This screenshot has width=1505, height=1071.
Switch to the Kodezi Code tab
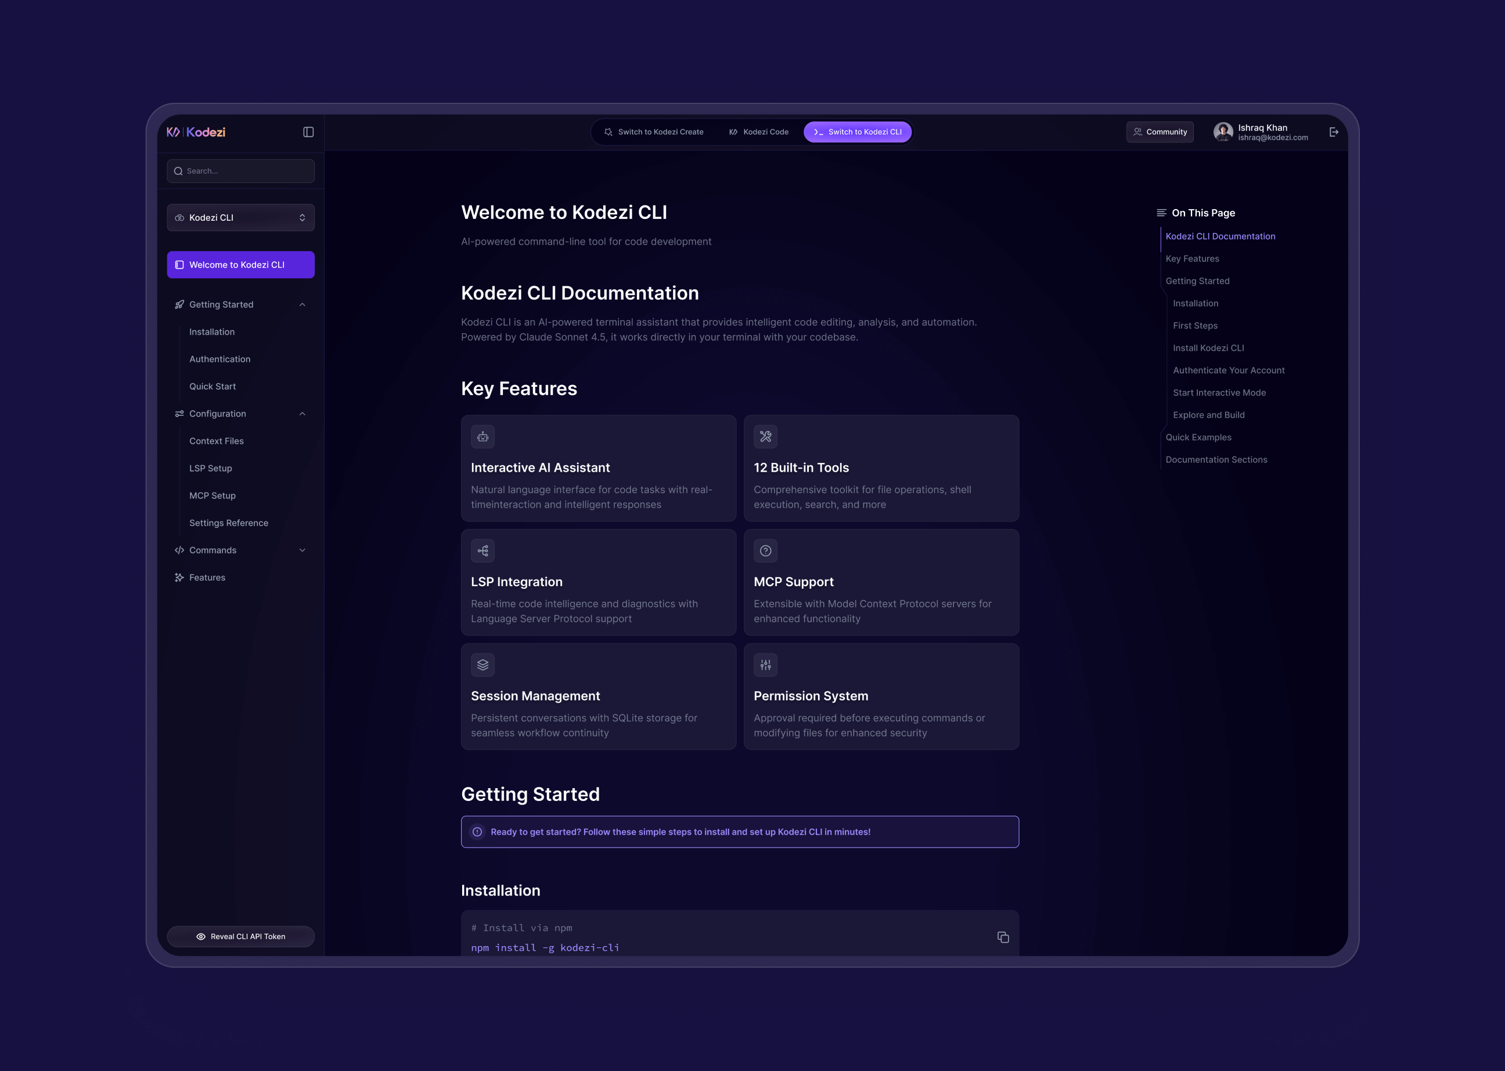(x=759, y=132)
